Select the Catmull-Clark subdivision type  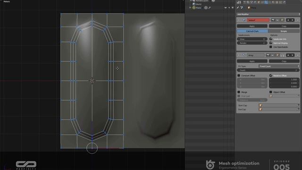click(252, 31)
